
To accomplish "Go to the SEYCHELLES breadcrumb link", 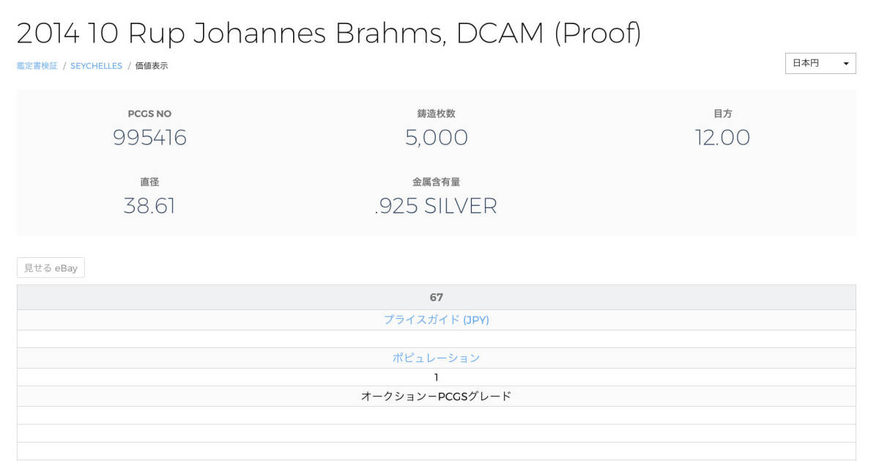I will click(96, 66).
